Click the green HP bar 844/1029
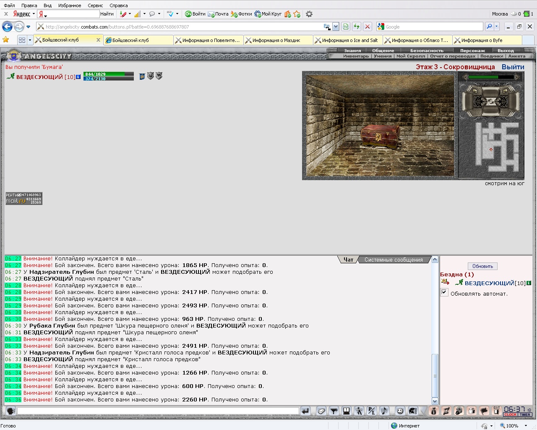Image resolution: width=537 pixels, height=430 pixels. point(109,74)
